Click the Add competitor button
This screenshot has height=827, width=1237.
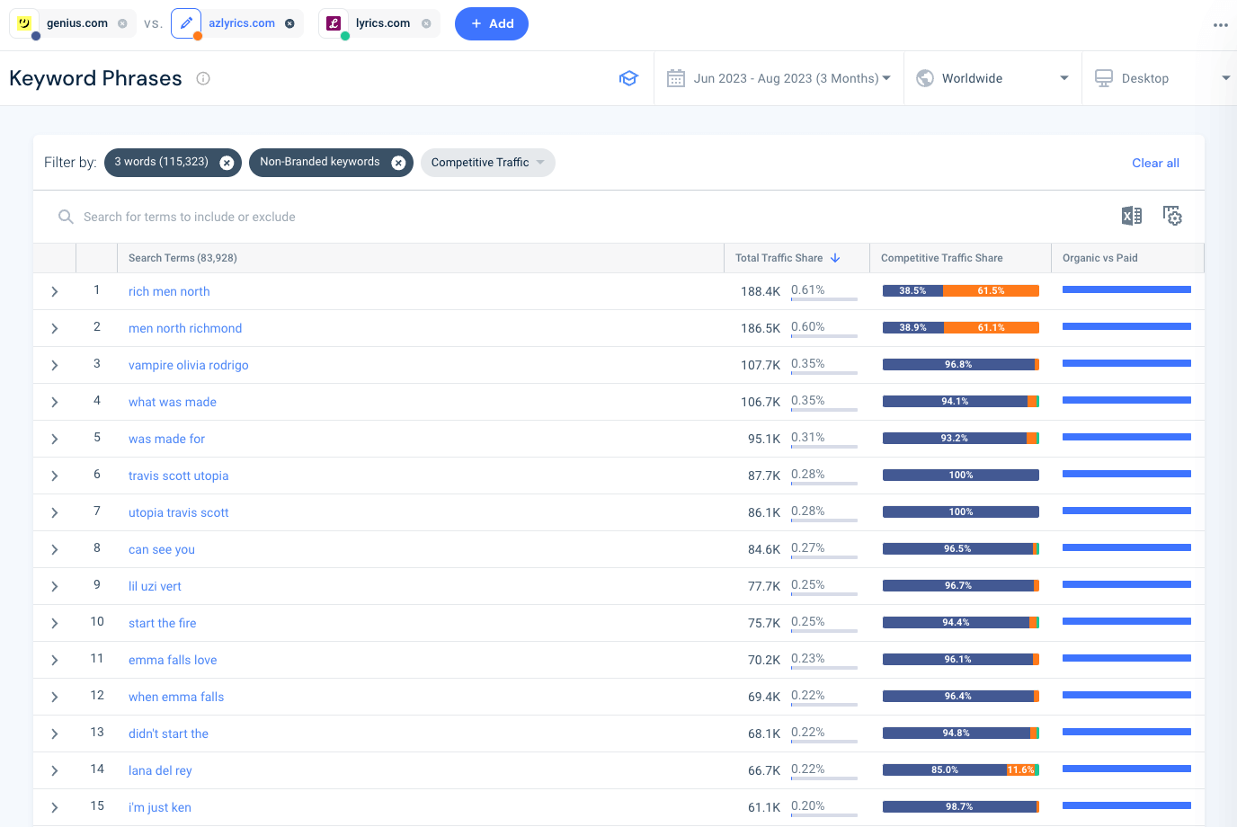tap(492, 23)
